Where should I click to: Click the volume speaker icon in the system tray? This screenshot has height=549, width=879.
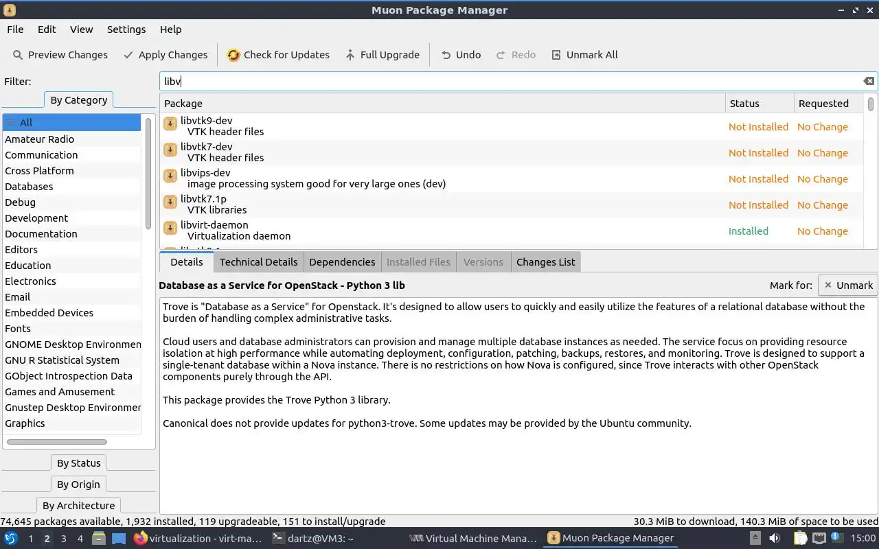point(775,539)
